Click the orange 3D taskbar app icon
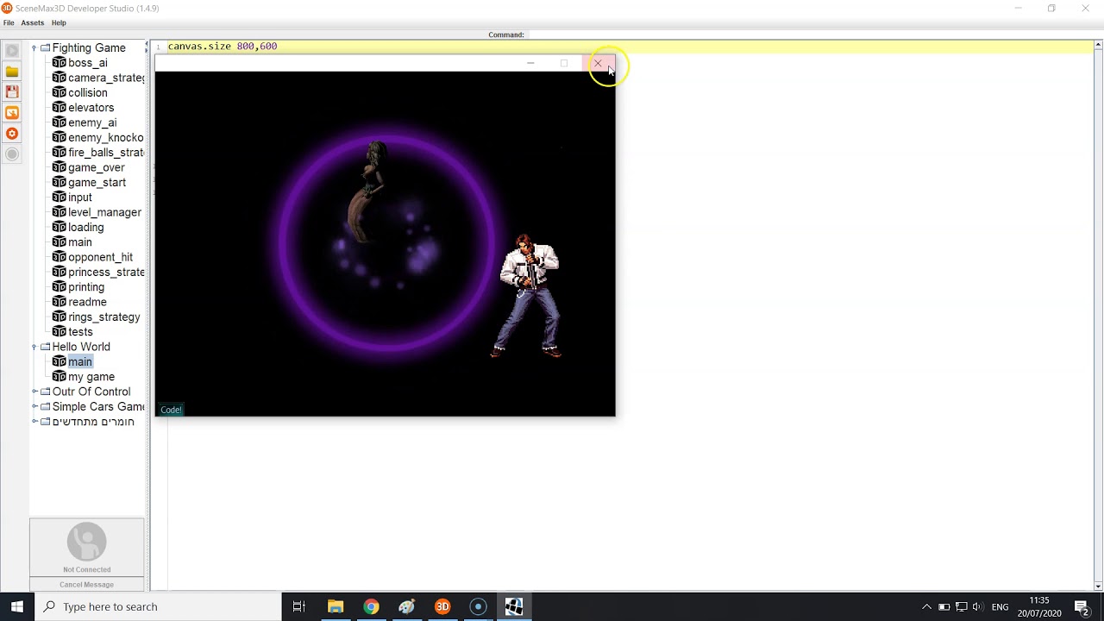Screen dimensions: 1104x621 442,606
